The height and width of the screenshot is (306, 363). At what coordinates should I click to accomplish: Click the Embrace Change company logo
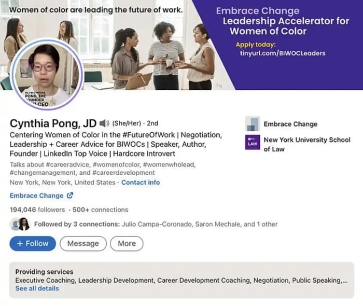(x=252, y=124)
